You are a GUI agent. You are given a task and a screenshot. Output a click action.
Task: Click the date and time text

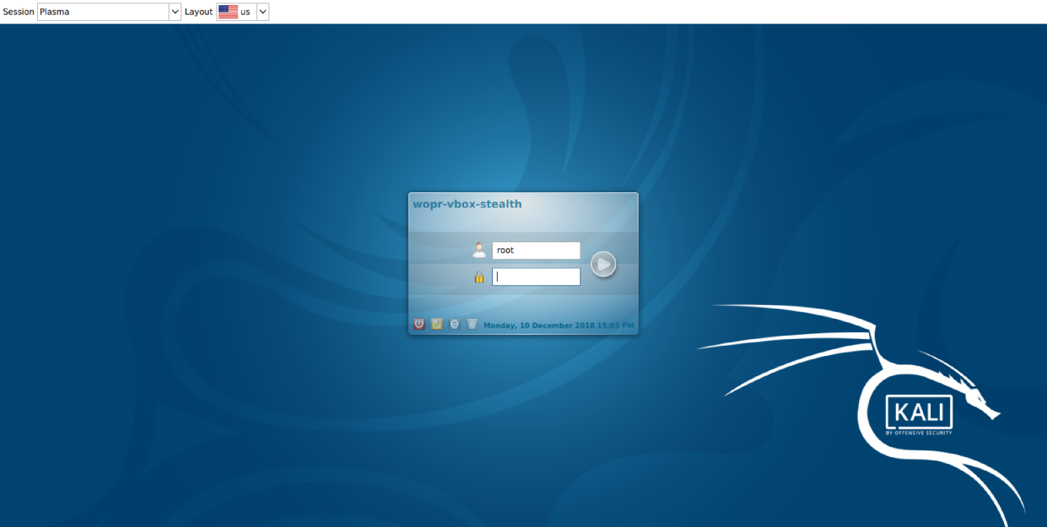click(x=558, y=325)
